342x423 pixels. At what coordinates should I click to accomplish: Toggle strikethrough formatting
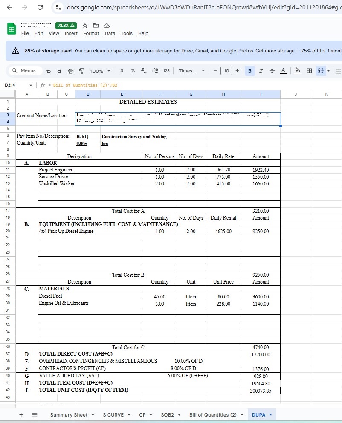[272, 71]
